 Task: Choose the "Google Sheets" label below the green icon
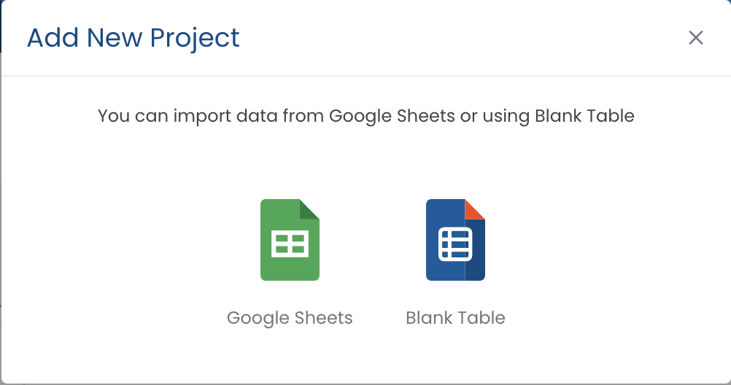coord(290,318)
